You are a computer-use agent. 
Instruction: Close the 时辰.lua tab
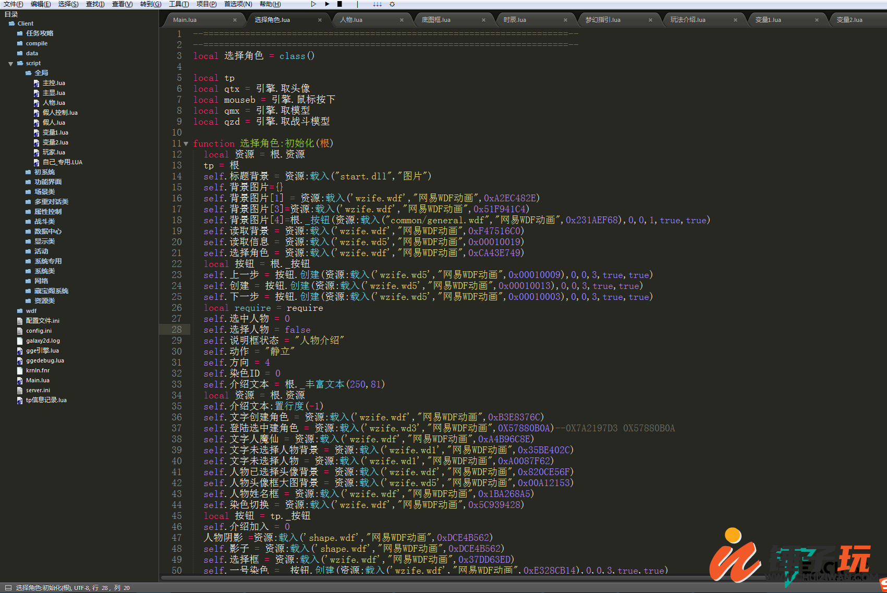click(565, 20)
